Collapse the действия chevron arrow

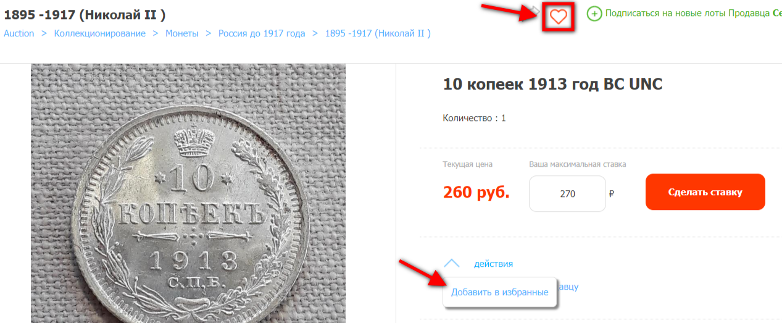click(x=452, y=263)
